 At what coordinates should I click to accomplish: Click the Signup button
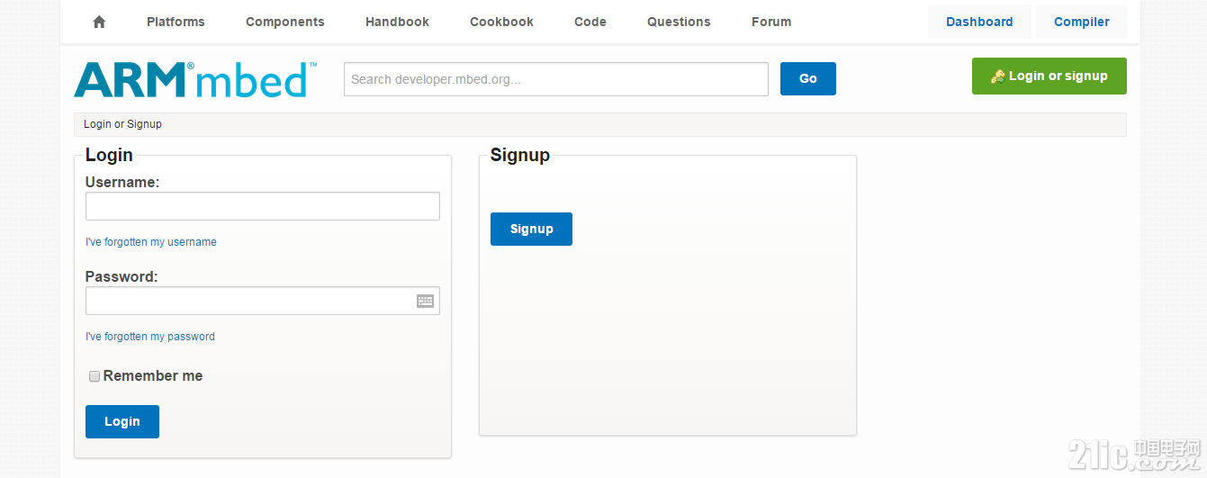pyautogui.click(x=531, y=229)
